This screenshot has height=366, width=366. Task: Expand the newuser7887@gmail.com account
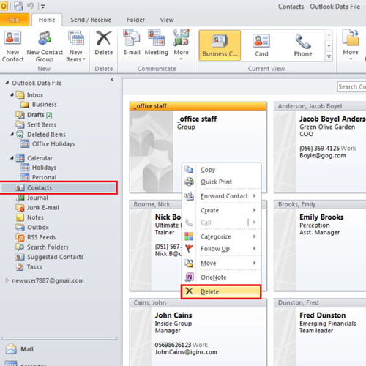pos(7,280)
